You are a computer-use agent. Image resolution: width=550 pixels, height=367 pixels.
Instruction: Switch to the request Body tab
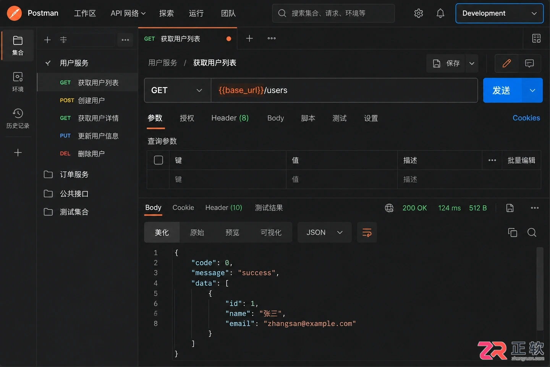point(276,118)
